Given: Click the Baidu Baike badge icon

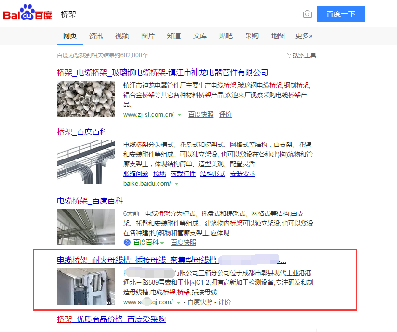Looking at the screenshot, I should click(127, 242).
